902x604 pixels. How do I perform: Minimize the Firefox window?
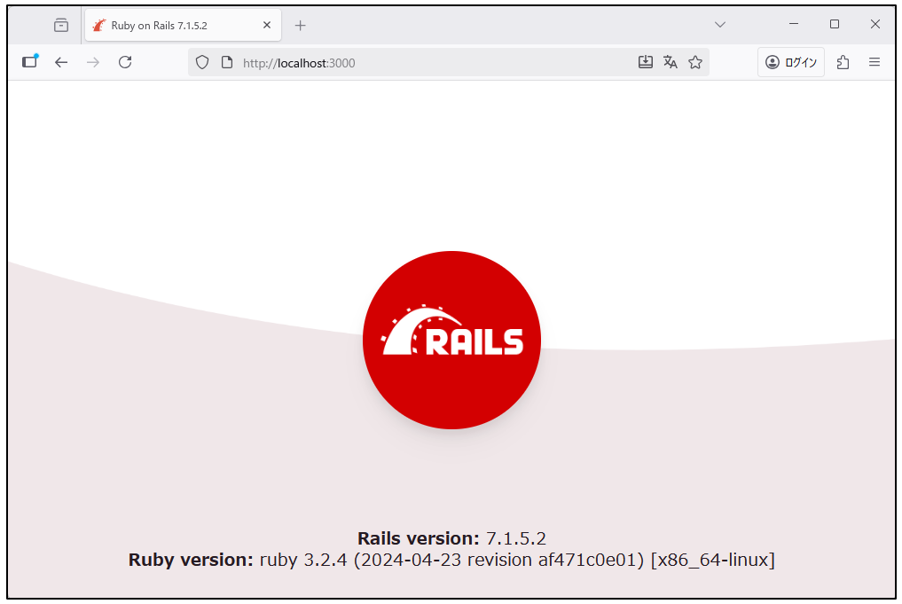pyautogui.click(x=794, y=25)
